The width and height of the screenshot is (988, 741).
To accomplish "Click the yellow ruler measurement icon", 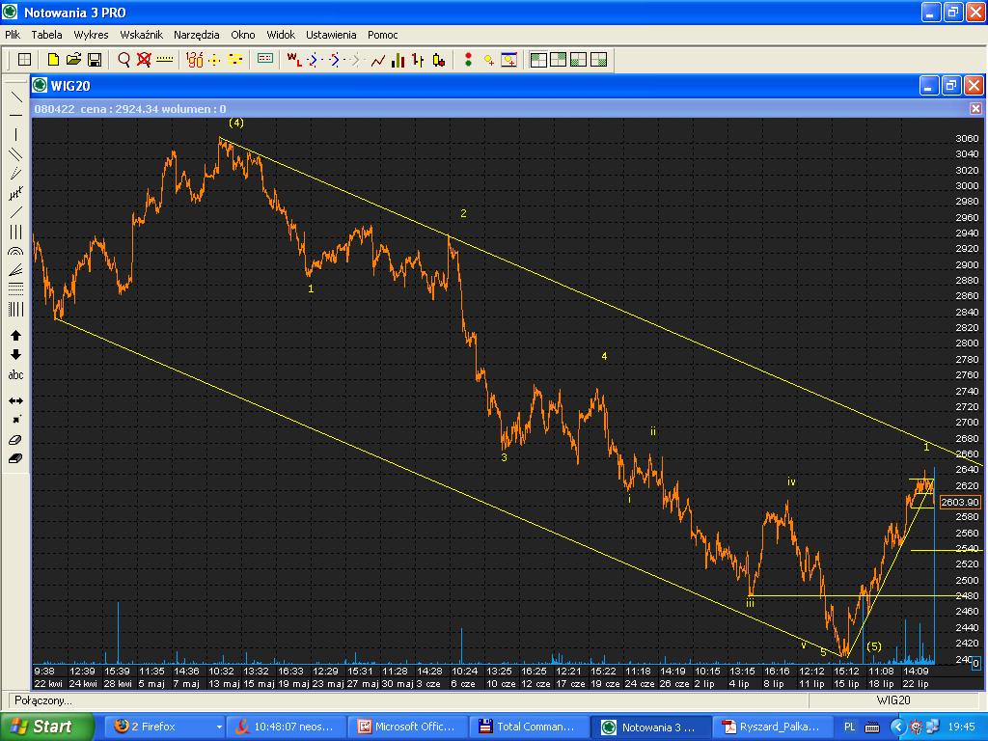I will [164, 60].
